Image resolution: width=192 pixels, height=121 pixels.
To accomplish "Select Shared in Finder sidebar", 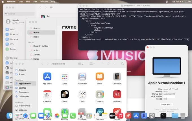I will pyautogui.click(x=25, y=74).
